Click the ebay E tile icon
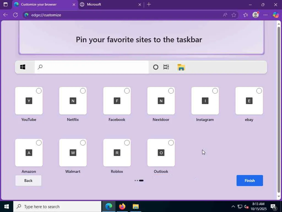 point(249,101)
